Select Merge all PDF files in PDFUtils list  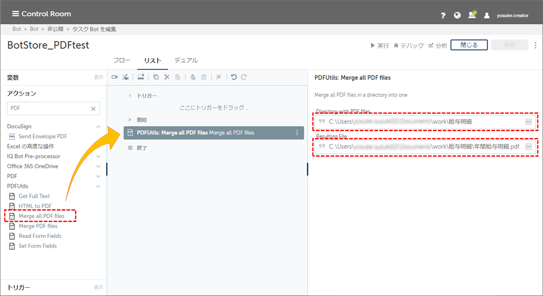click(42, 216)
